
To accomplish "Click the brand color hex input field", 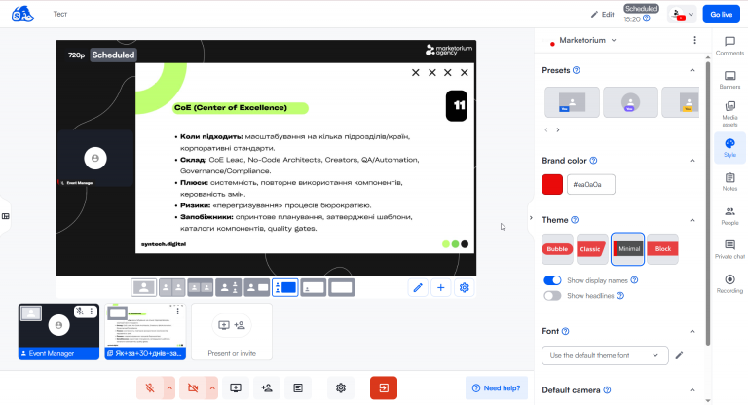I will coord(591,184).
